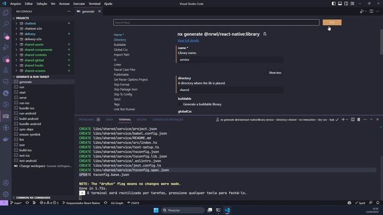Image resolution: width=383 pixels, height=215 pixels.
Task: Open Customize Layout icon
Action: (352, 4)
